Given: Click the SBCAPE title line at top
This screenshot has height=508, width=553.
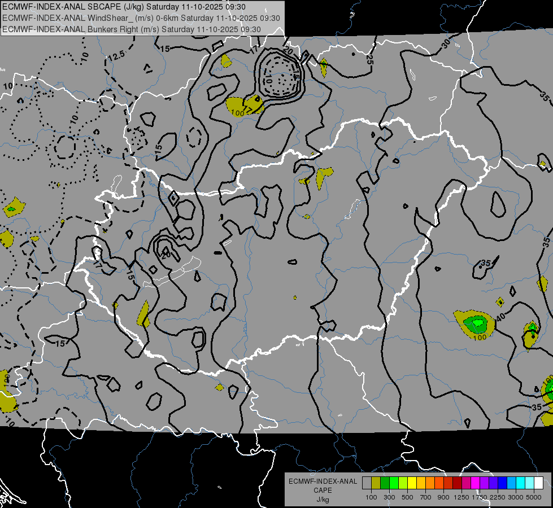Looking at the screenshot, I should (123, 7).
